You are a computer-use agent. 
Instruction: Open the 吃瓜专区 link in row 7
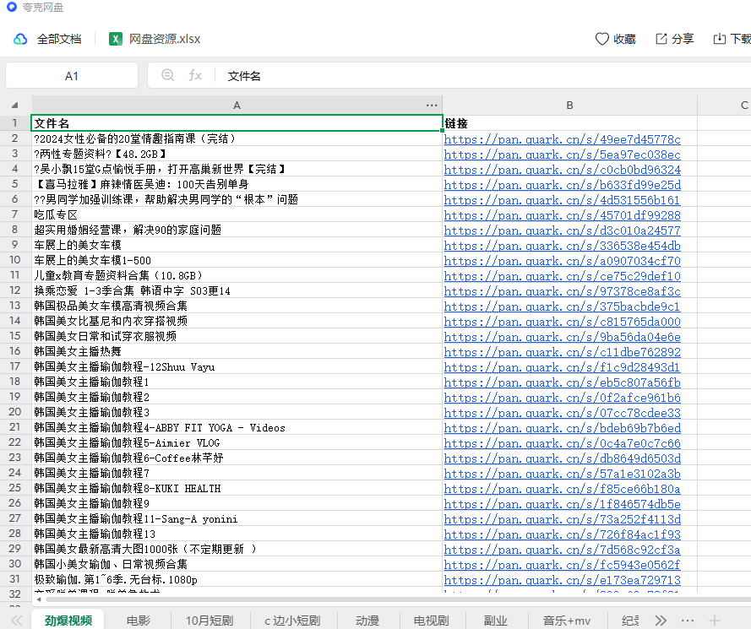[562, 215]
